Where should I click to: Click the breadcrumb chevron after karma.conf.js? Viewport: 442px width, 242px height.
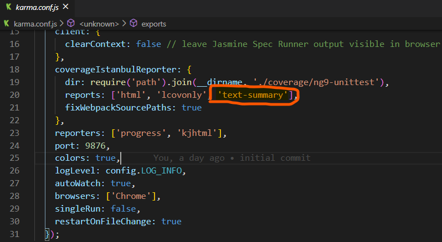click(61, 24)
